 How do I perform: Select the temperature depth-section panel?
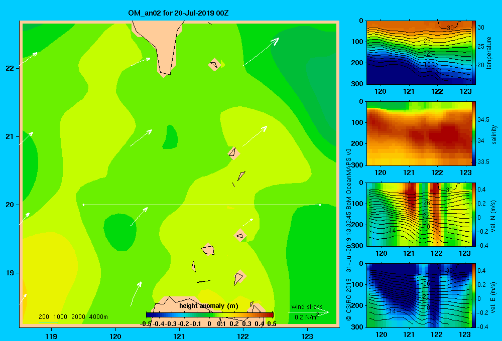pos(419,53)
